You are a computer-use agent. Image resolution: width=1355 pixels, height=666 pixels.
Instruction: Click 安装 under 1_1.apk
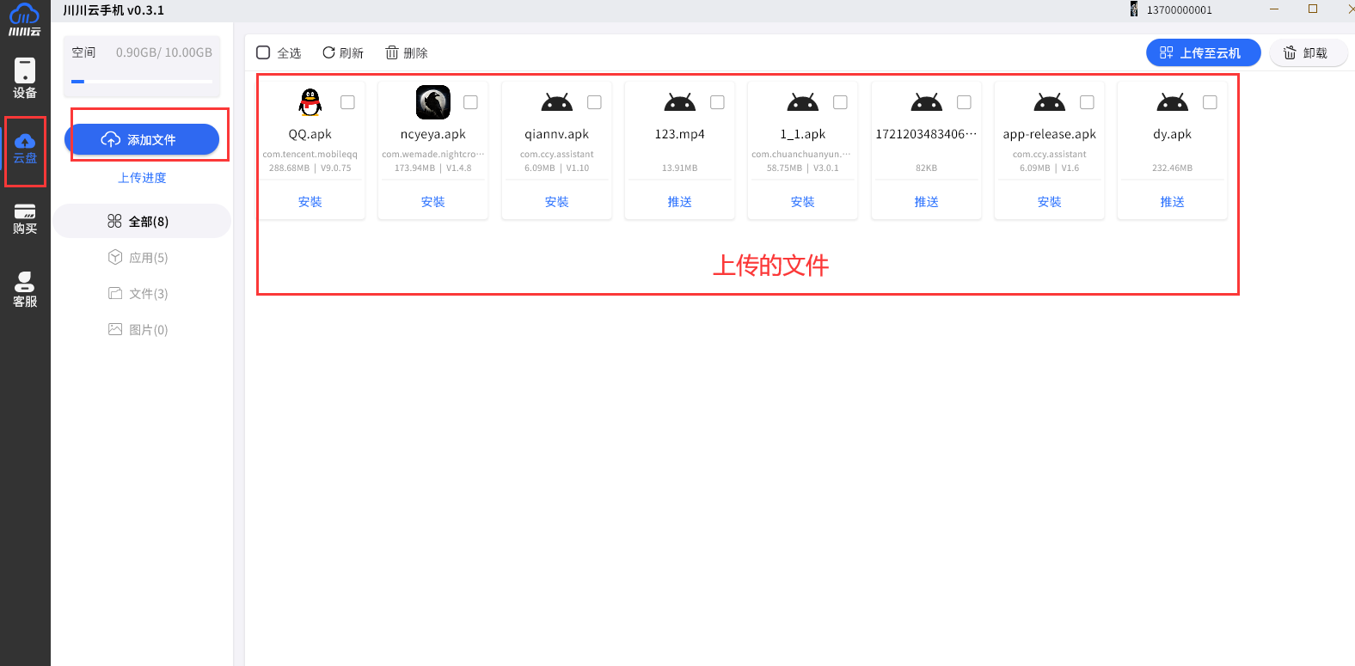pyautogui.click(x=803, y=202)
